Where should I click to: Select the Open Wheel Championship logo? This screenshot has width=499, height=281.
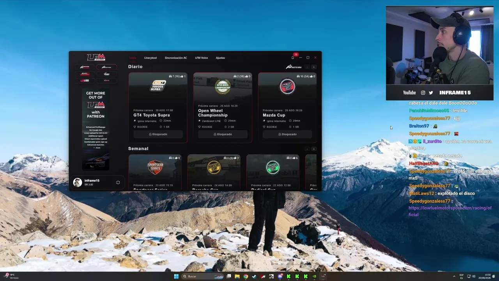(223, 87)
